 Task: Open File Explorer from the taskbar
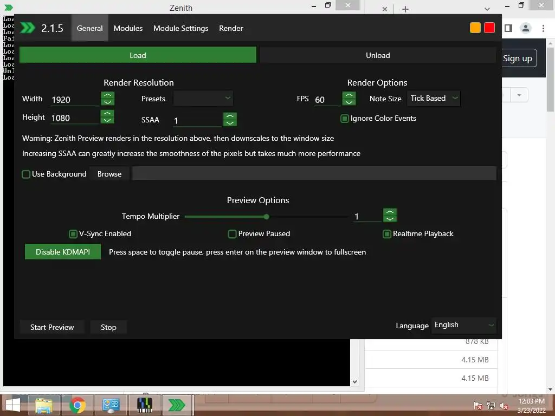[43, 405]
